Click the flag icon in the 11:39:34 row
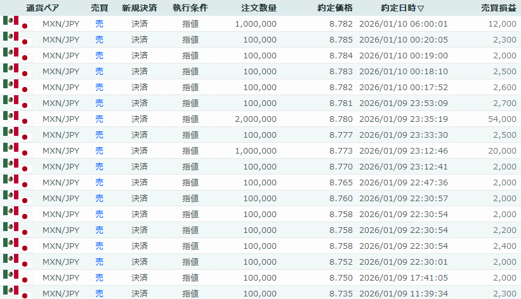521x299 pixels. (x=17, y=293)
